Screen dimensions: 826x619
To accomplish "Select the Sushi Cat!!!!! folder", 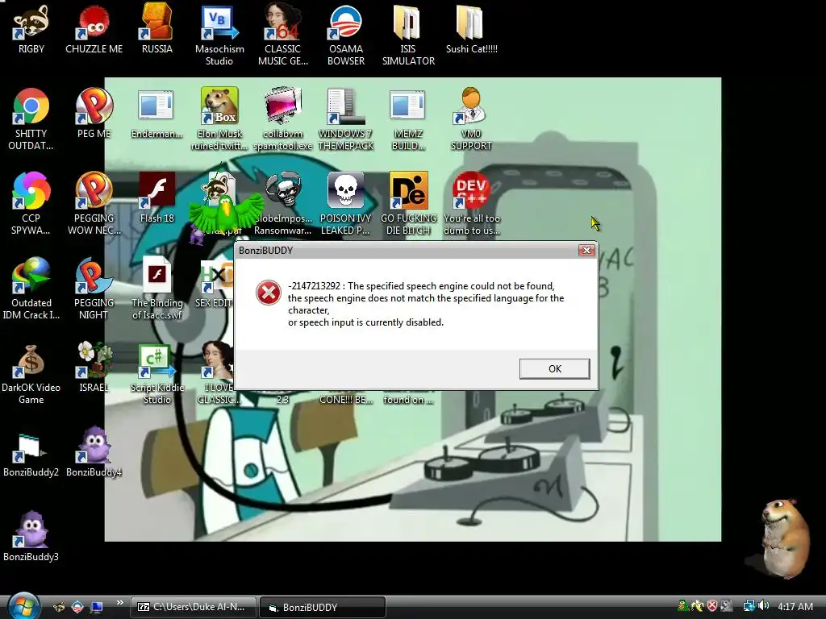I will (471, 29).
